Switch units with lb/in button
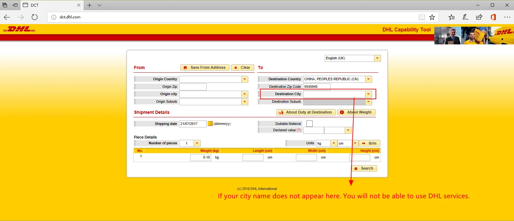 (x=369, y=143)
